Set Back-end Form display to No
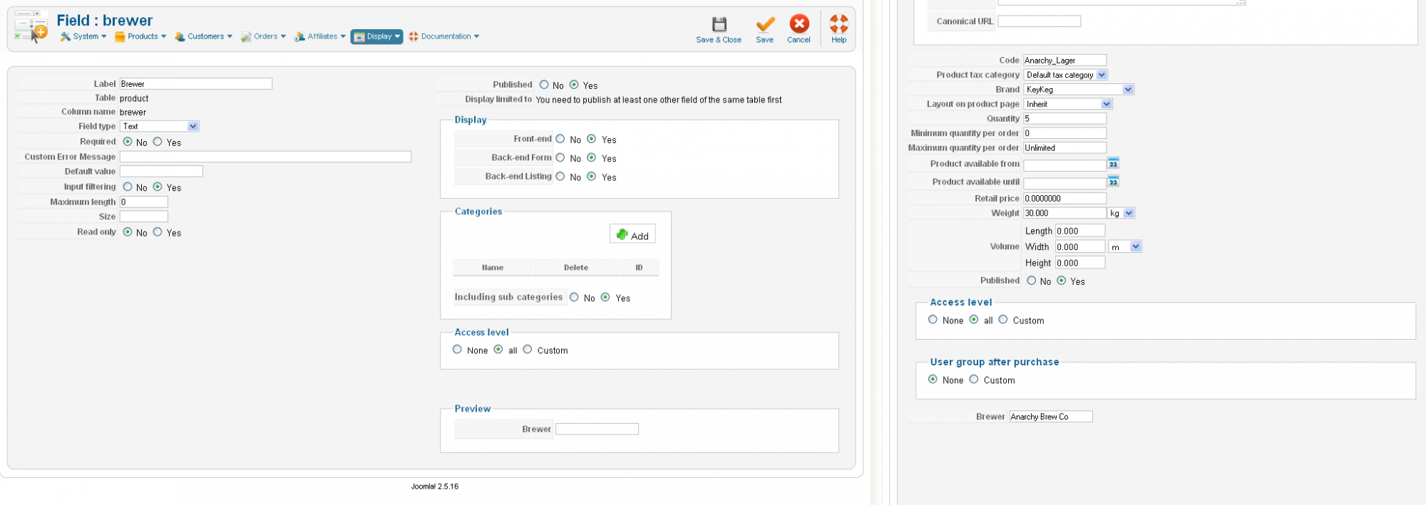Screen dimensions: 1426x505 click(x=560, y=157)
